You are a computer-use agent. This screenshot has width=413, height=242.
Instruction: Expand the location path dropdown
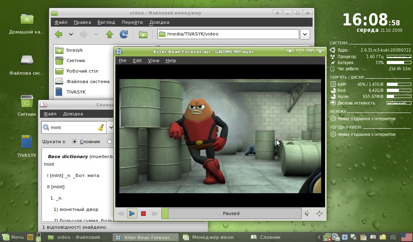click(x=305, y=34)
